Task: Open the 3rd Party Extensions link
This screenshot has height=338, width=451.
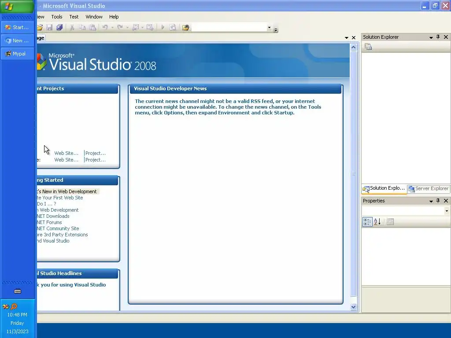Action: (63, 235)
